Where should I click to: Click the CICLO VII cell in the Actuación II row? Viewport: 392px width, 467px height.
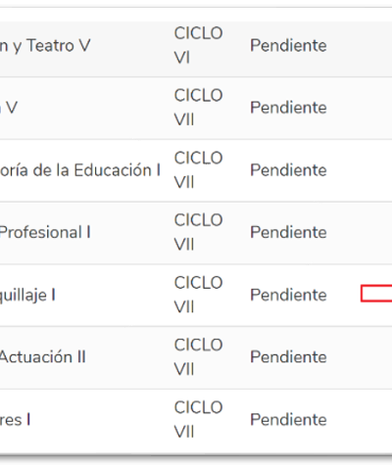[198, 357]
